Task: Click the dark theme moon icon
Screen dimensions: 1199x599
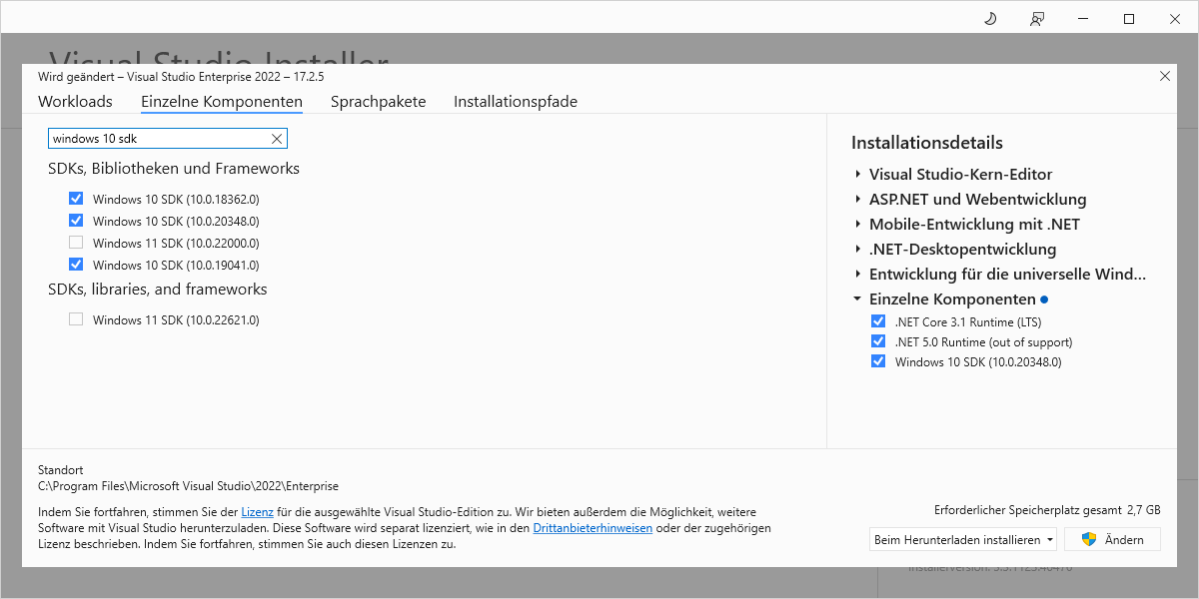Action: [x=990, y=19]
